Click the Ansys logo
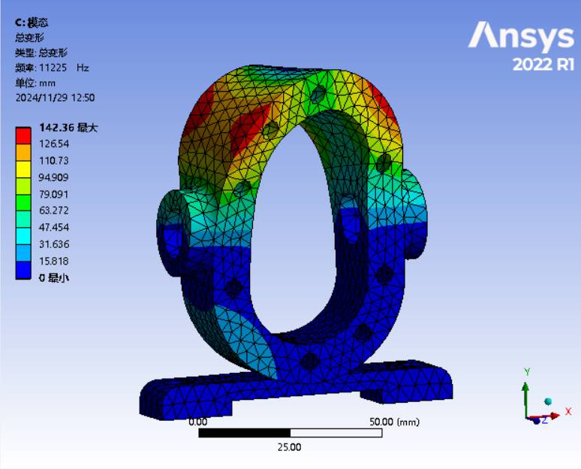 click(521, 36)
